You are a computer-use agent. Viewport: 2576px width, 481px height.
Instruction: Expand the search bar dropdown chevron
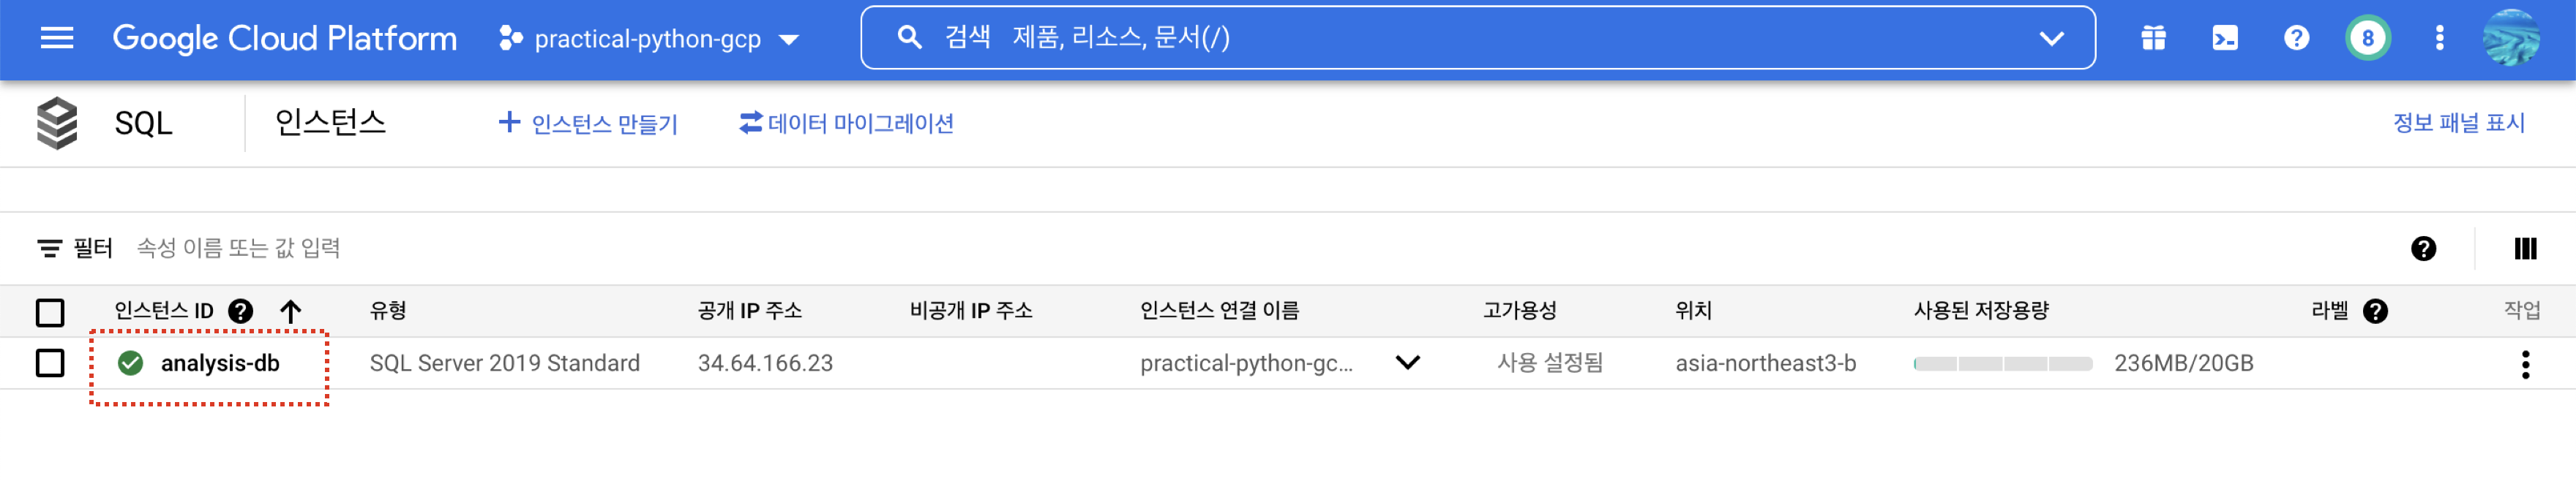pyautogui.click(x=2051, y=39)
